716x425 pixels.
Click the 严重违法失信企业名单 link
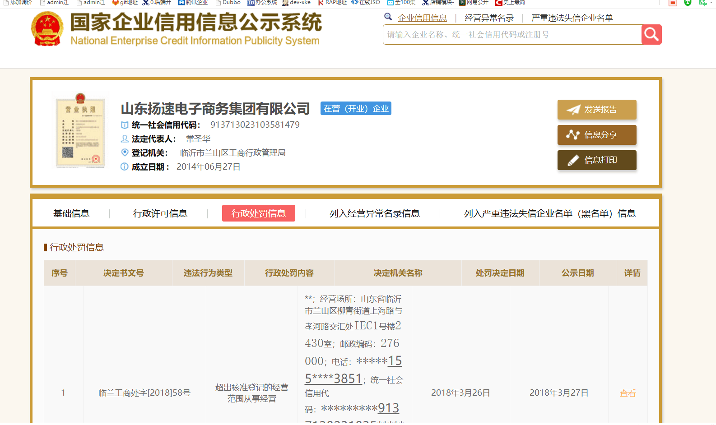click(572, 18)
